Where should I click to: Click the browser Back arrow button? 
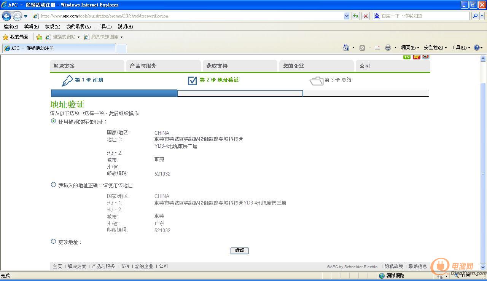6,16
